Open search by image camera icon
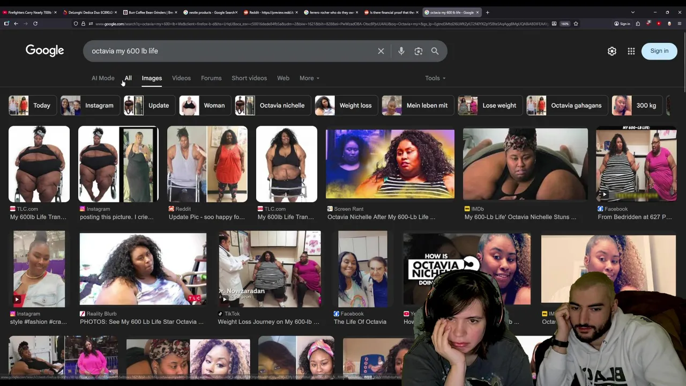 [x=419, y=51]
